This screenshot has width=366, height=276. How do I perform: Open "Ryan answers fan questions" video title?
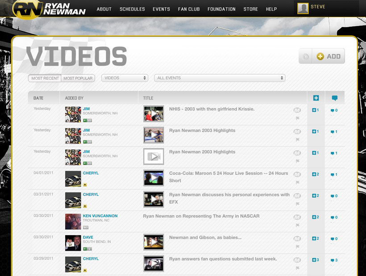click(x=223, y=259)
